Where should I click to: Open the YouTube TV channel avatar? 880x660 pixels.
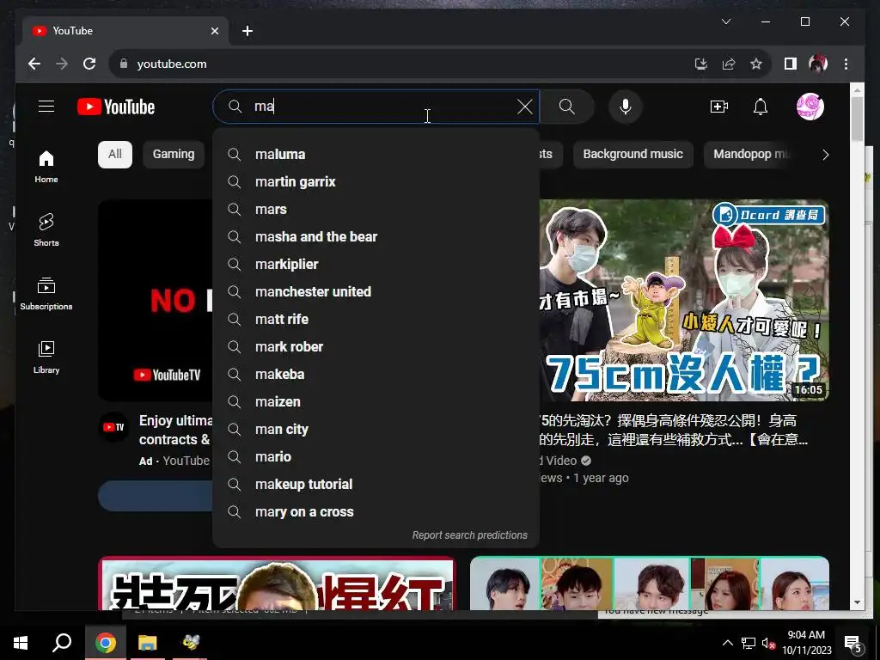[x=114, y=427]
